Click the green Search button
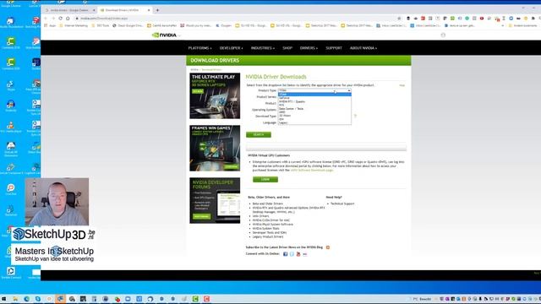 pyautogui.click(x=259, y=134)
